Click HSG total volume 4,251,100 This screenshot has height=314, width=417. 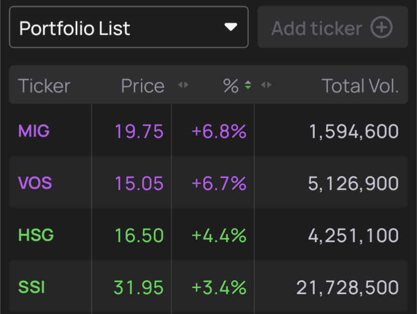coord(353,235)
